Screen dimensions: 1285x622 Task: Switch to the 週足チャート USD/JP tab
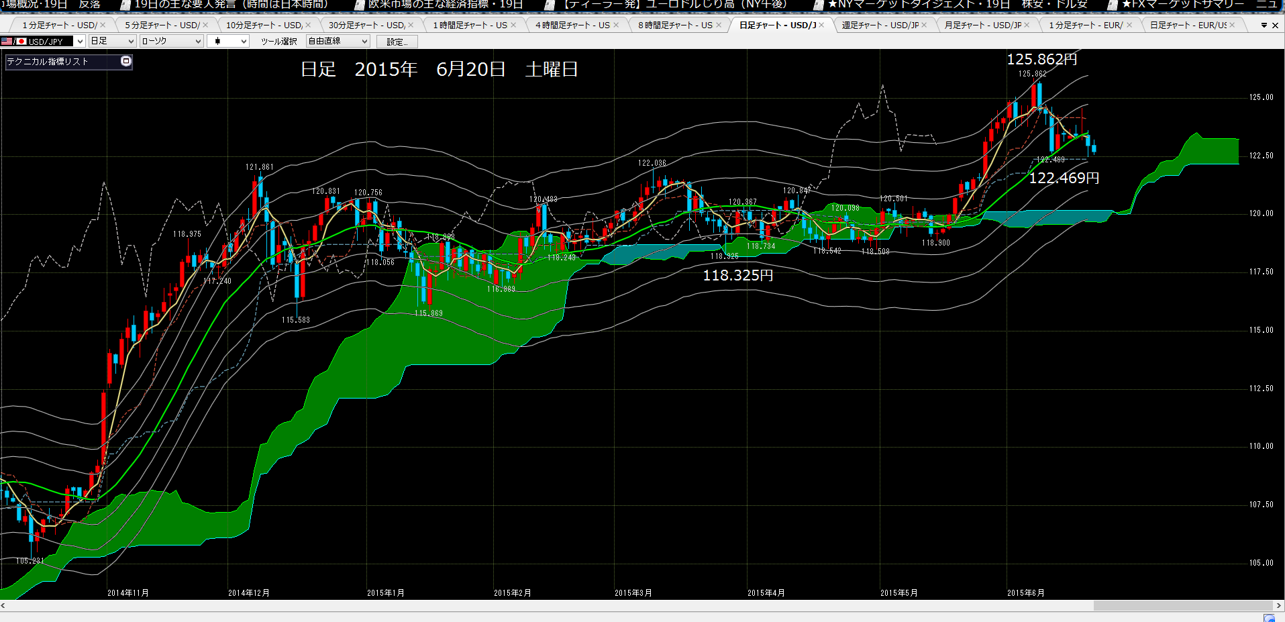pyautogui.click(x=880, y=25)
